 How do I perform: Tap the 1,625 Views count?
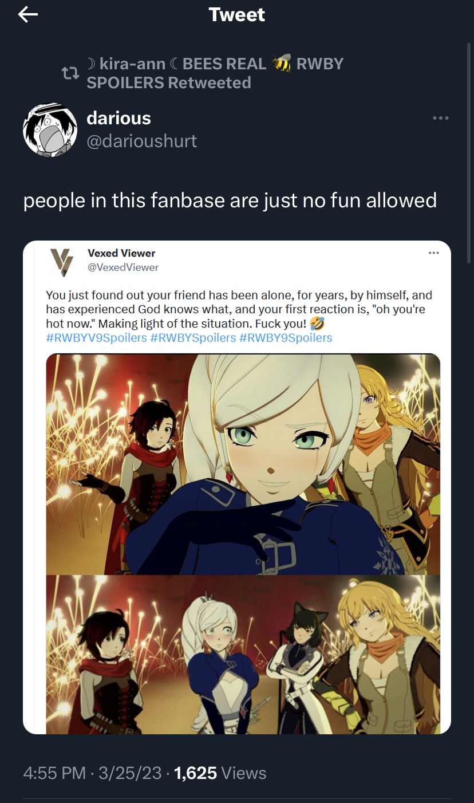220,773
